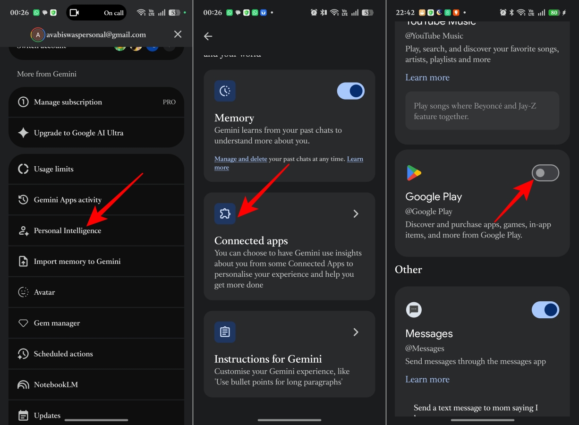Viewport: 579px width, 425px height.
Task: Open Gemini Apps activity
Action: pos(96,200)
